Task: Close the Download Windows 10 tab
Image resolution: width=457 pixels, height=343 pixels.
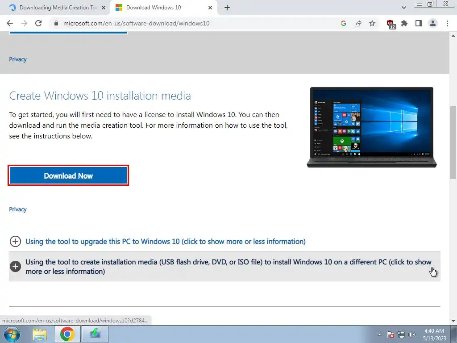Action: click(x=210, y=8)
